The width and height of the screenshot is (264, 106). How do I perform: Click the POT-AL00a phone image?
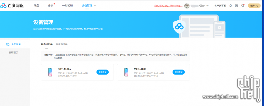tap(50, 72)
